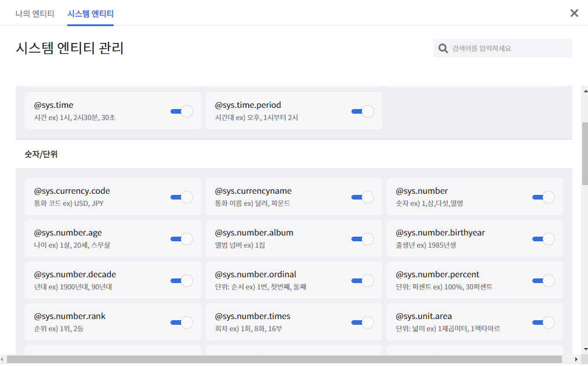This screenshot has height=366, width=588.
Task: Click the search magnifier icon
Action: (x=443, y=48)
